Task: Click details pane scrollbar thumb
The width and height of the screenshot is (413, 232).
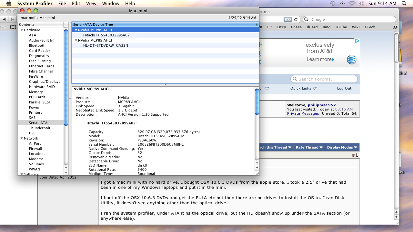Action: (257, 101)
